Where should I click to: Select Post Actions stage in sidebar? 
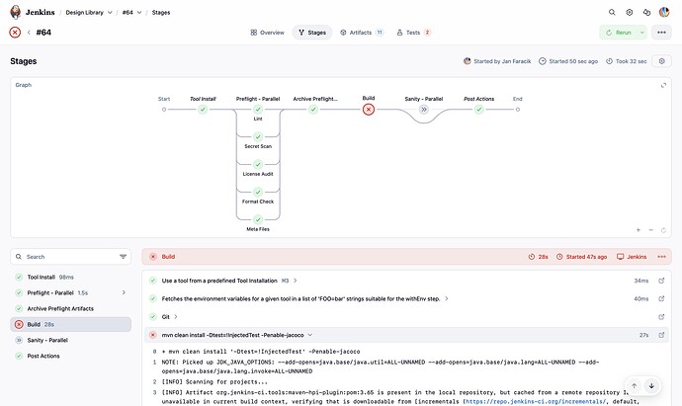(71, 356)
